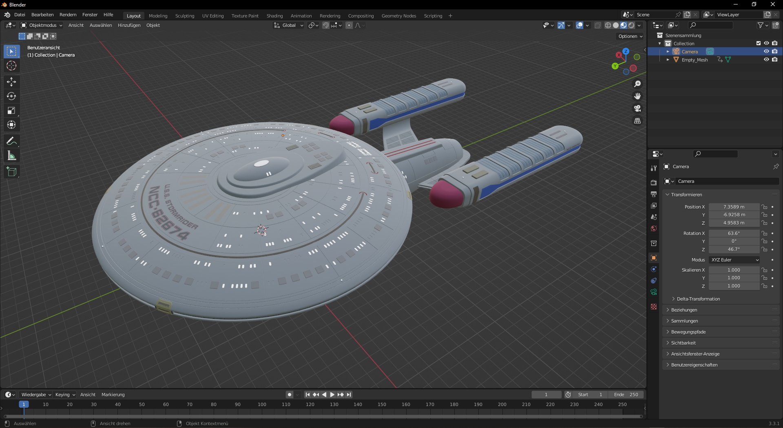783x428 pixels.
Task: Click the Ende frame field
Action: pyautogui.click(x=626, y=395)
